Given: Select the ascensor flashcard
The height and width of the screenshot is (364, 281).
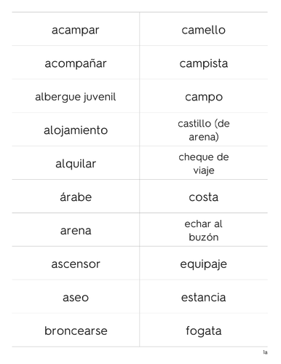Looking at the screenshot, I should 76,263.
